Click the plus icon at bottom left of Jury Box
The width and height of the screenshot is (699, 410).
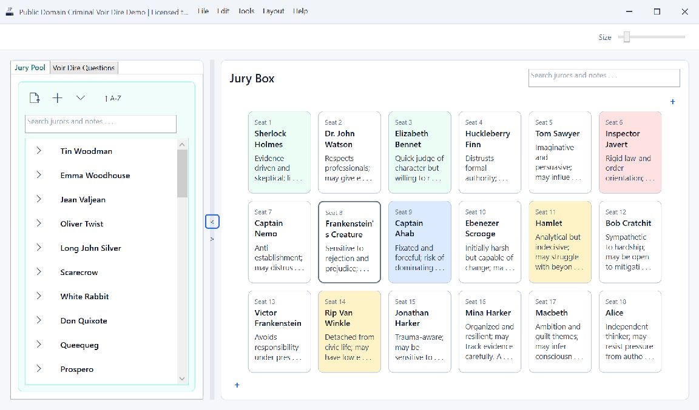pyautogui.click(x=237, y=385)
